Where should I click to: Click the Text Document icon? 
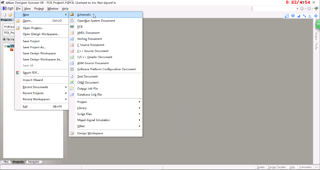click(72, 77)
